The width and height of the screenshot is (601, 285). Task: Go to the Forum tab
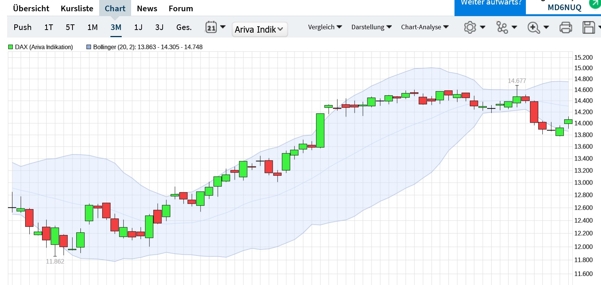pyautogui.click(x=181, y=8)
